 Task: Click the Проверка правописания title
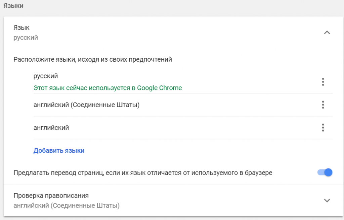click(51, 196)
